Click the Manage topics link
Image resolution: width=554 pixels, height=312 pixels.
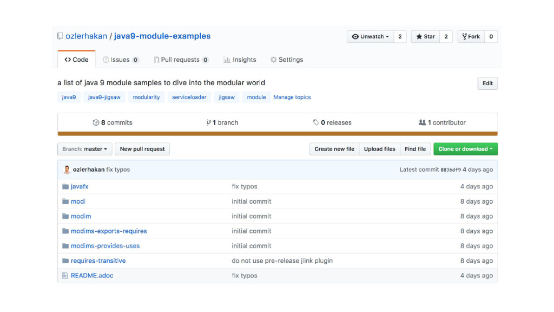[292, 97]
